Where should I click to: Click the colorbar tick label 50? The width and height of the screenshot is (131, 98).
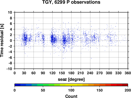(43, 90)
